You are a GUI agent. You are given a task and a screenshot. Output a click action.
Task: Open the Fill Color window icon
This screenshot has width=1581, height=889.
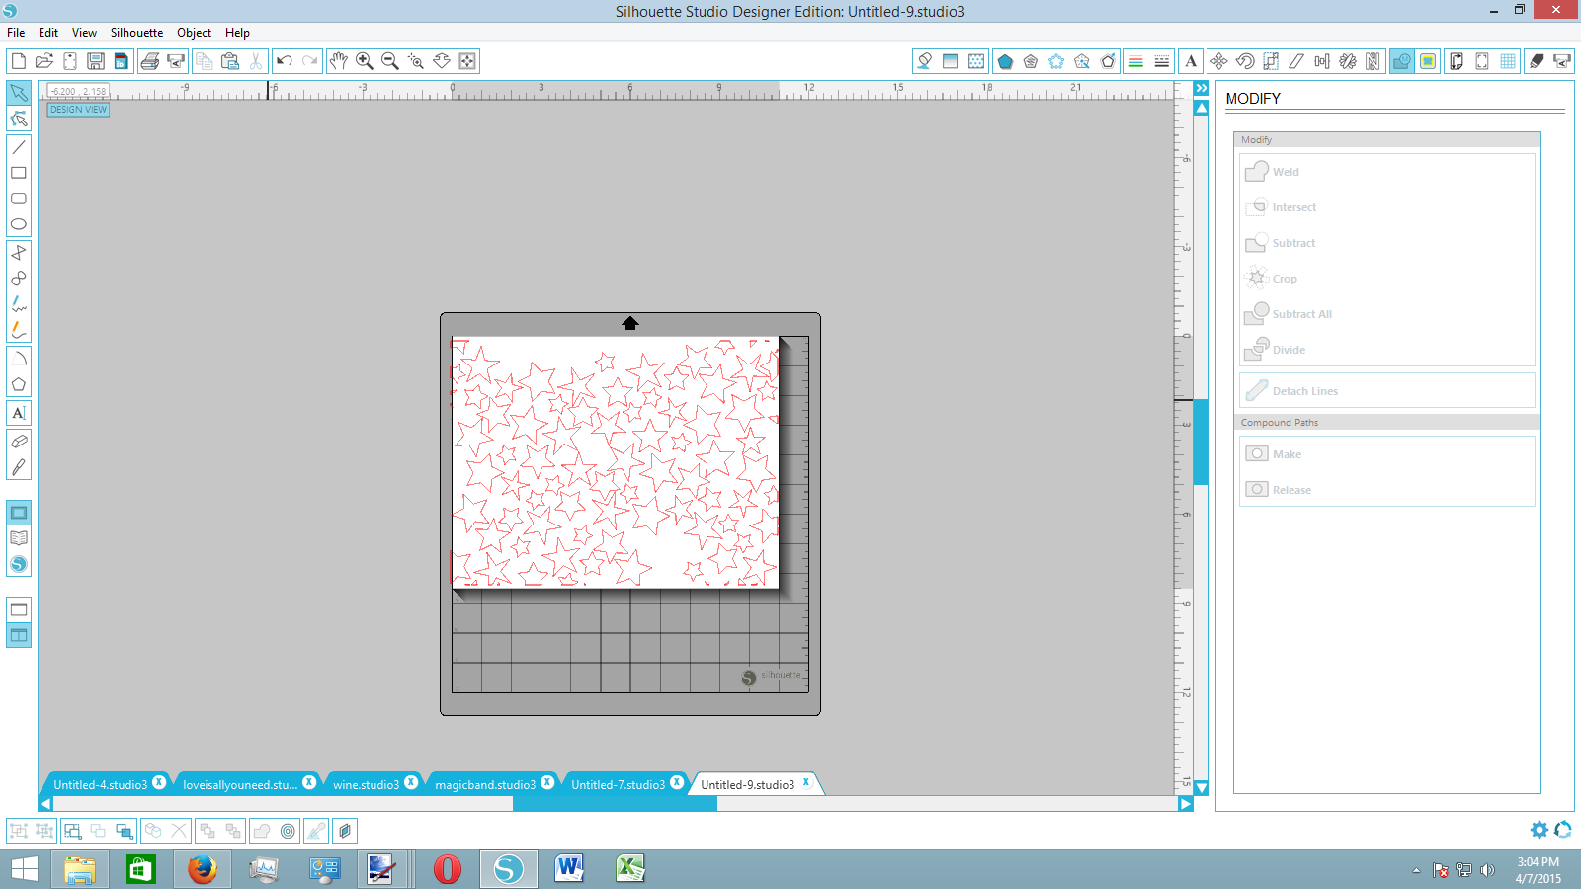click(925, 61)
